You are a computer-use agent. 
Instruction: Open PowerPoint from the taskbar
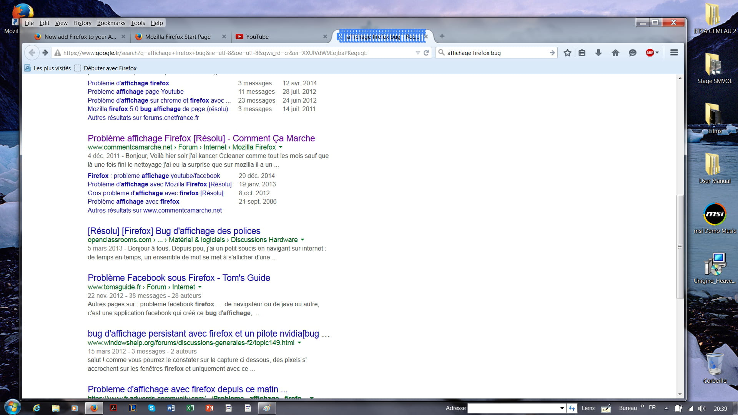click(x=209, y=408)
